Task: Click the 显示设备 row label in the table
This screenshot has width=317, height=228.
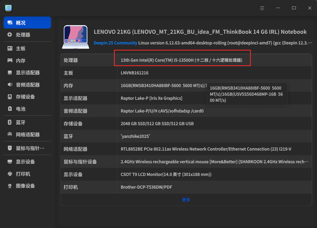Action: tap(73, 174)
